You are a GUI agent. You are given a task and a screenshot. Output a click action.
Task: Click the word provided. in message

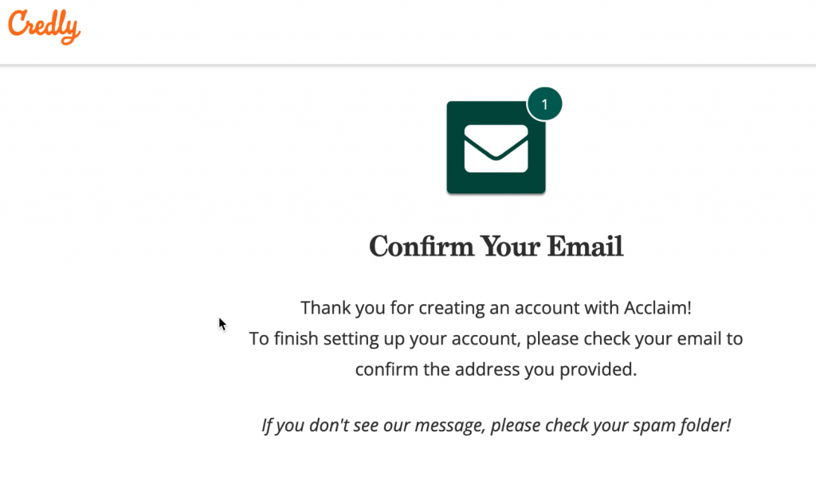[598, 369]
